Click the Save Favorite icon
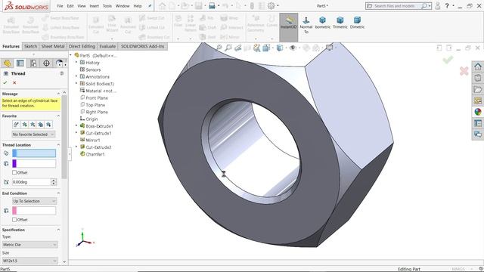 point(40,124)
